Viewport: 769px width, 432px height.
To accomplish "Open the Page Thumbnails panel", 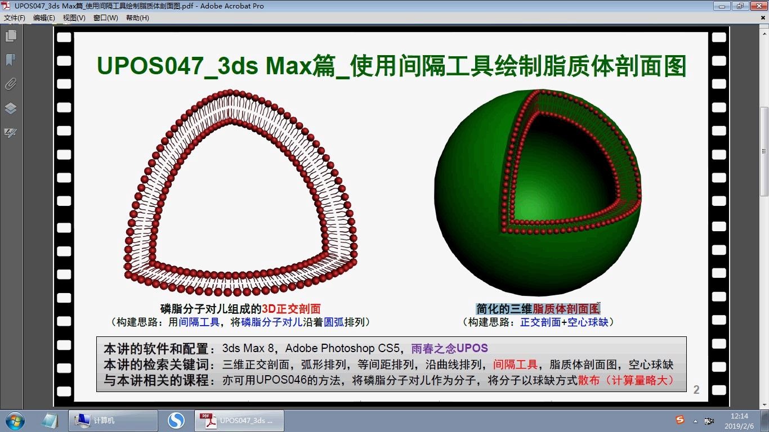I will pyautogui.click(x=11, y=35).
